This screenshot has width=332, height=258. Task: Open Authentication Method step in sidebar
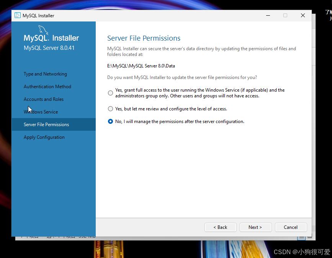[47, 87]
